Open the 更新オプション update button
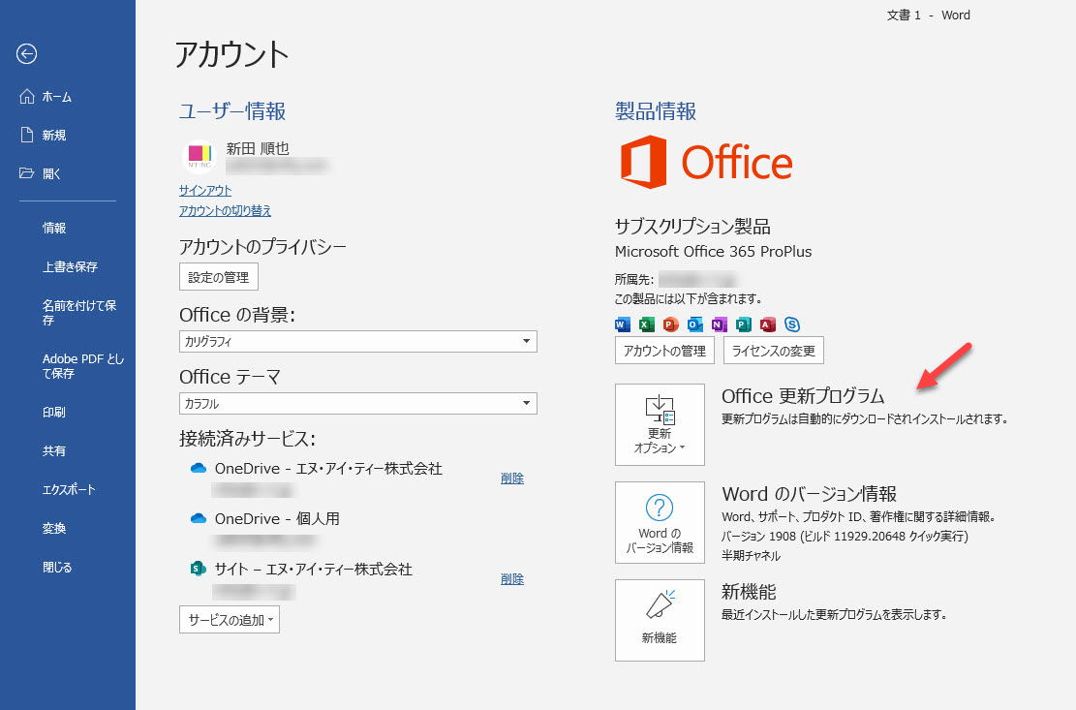This screenshot has width=1076, height=710. [x=660, y=424]
